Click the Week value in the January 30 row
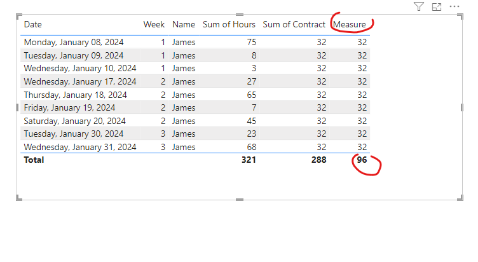The image size is (478, 262). pyautogui.click(x=163, y=134)
